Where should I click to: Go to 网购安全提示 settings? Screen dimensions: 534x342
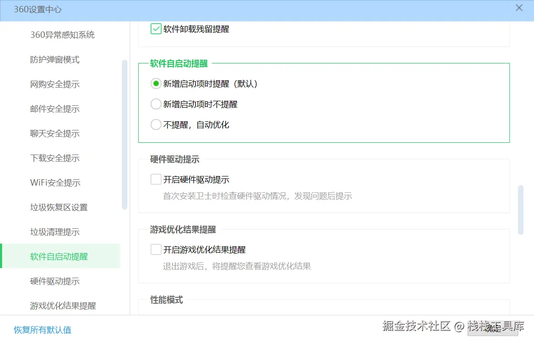[55, 84]
